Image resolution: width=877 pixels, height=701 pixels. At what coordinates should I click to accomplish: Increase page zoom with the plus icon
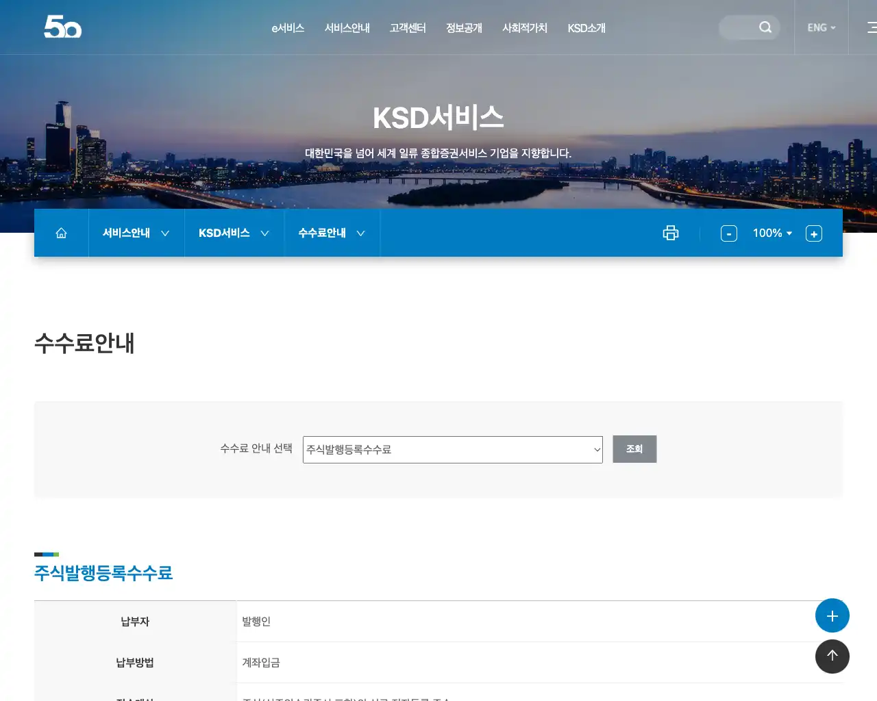pyautogui.click(x=813, y=233)
